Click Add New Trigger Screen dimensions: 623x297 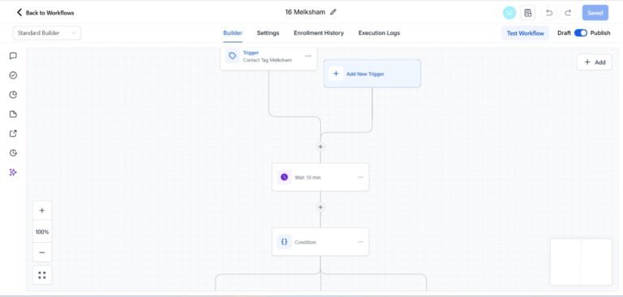coord(372,74)
